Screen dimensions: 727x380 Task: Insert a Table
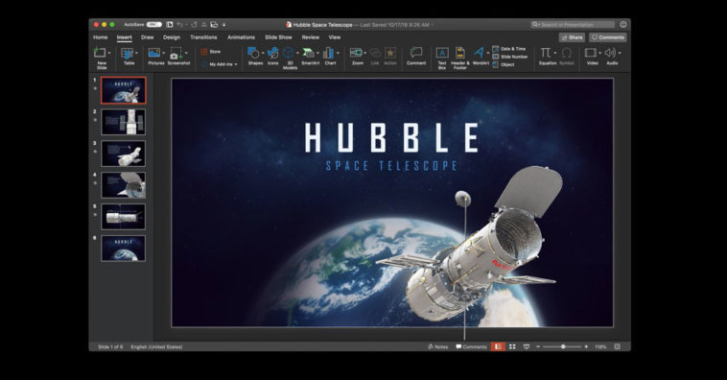point(129,57)
